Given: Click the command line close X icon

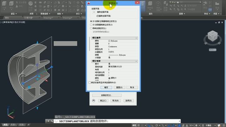Looking at the screenshot, I should tap(48, 121).
